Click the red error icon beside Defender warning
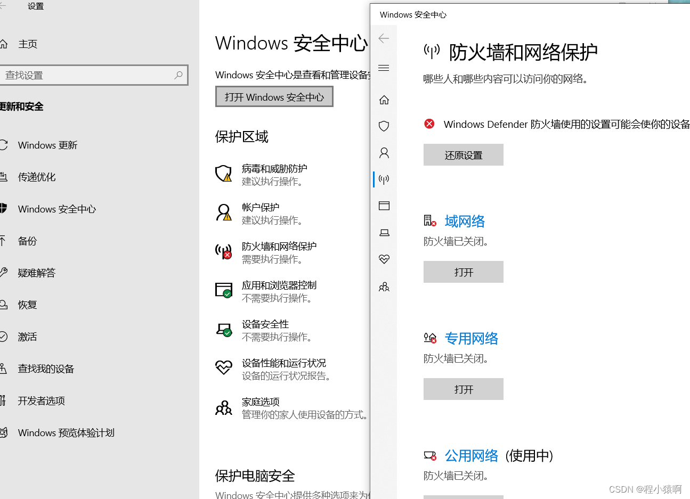 429,124
